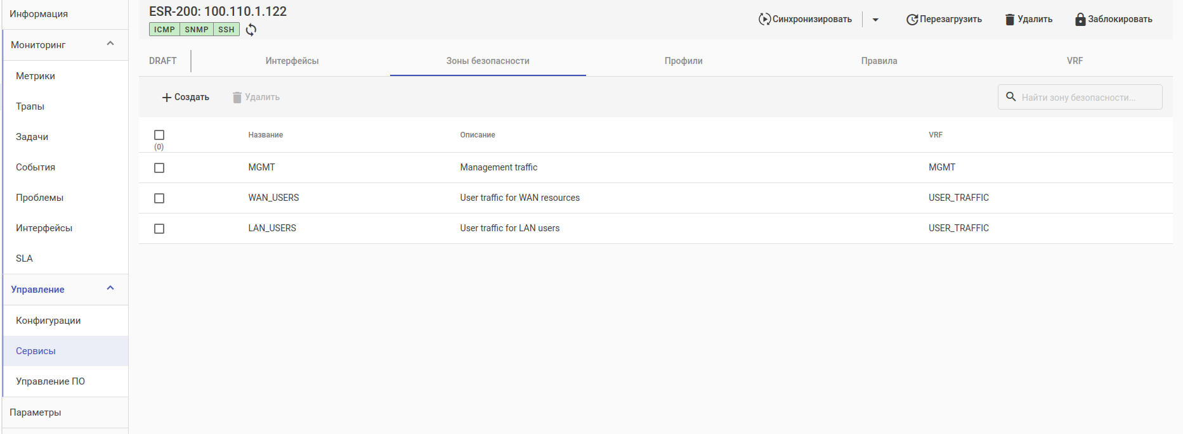The image size is (1183, 434).
Task: Select the WAN_USERS row checkbox
Action: (159, 198)
